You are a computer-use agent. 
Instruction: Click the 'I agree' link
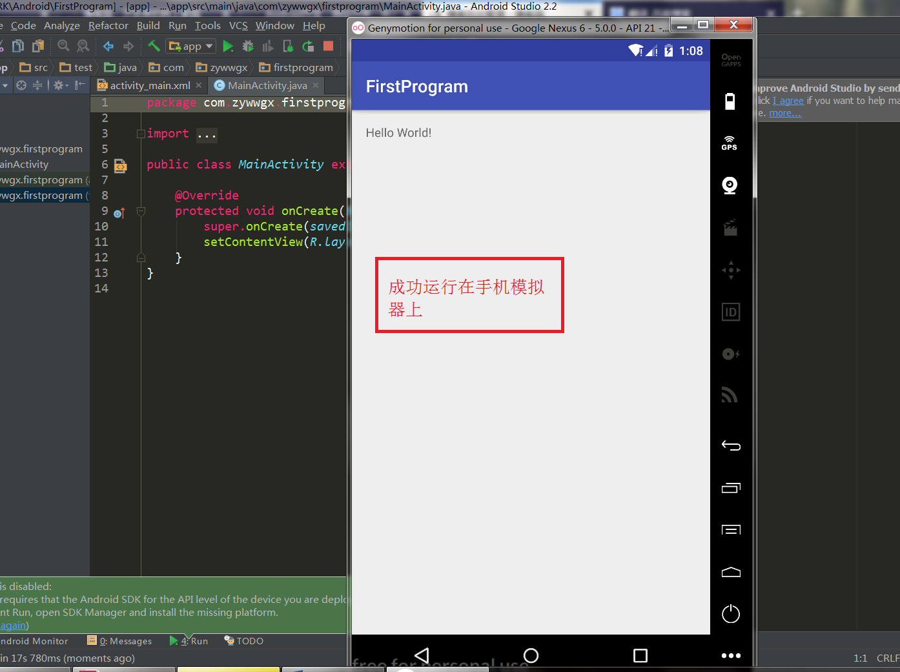(788, 101)
